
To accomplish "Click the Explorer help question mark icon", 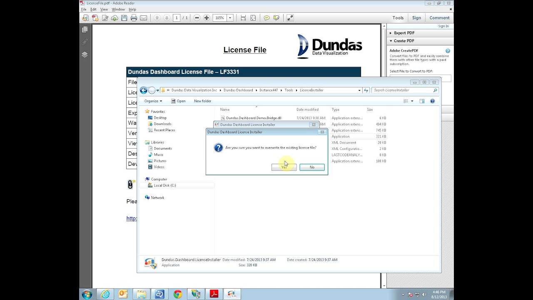I will 432,101.
